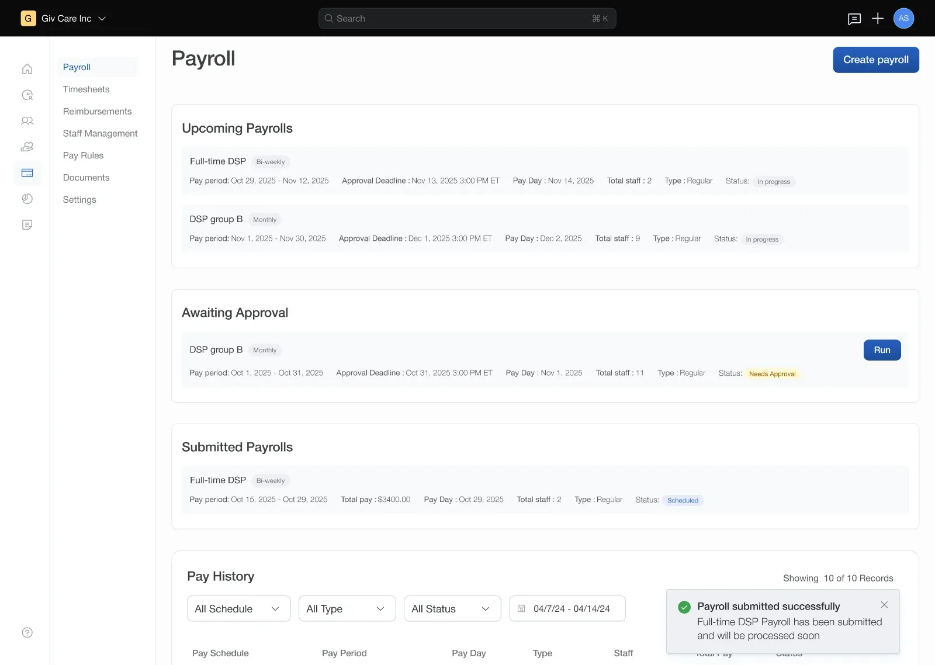Click the Giv Care Inc logo icon
Viewport: 935px width, 665px height.
[x=28, y=19]
